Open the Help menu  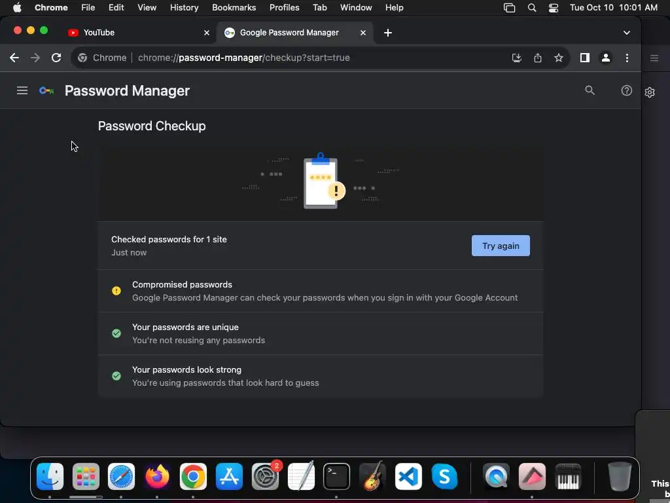click(x=394, y=7)
